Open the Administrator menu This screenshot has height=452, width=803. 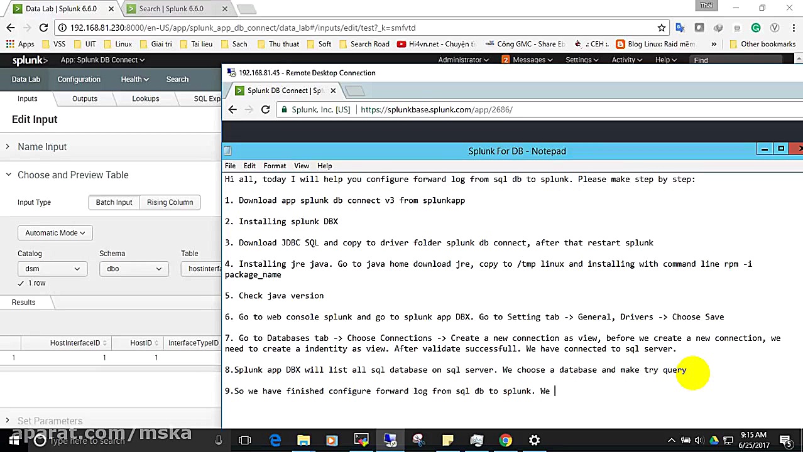click(463, 60)
